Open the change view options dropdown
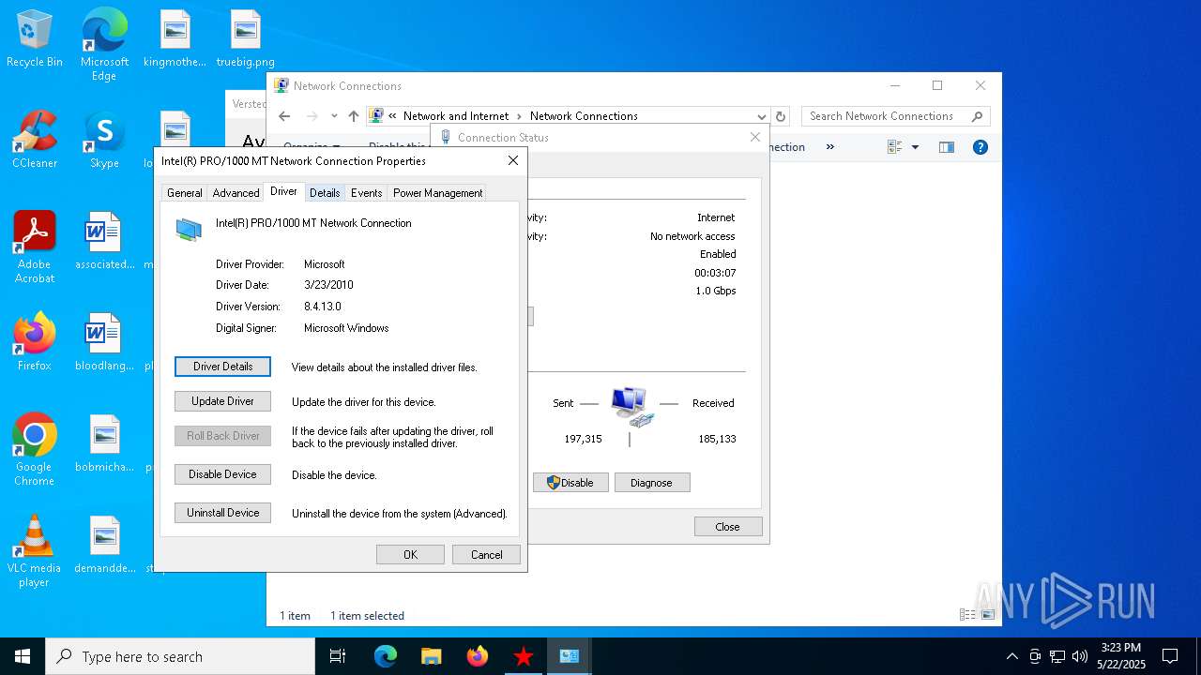The image size is (1201, 675). [x=915, y=147]
